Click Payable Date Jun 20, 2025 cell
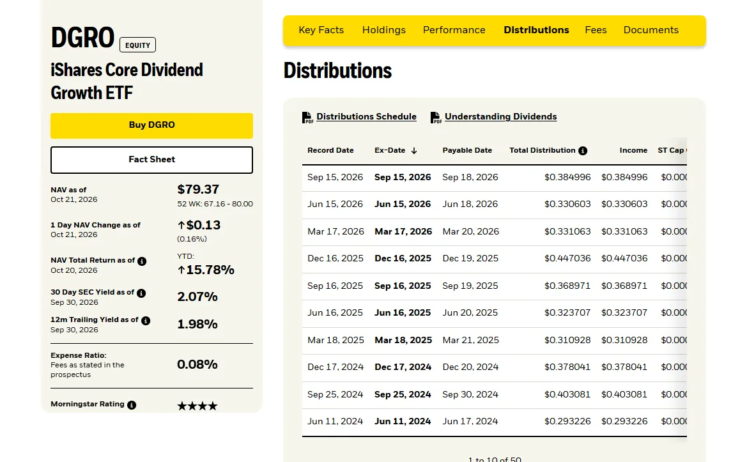Viewport: 747px width, 462px height. (x=470, y=312)
